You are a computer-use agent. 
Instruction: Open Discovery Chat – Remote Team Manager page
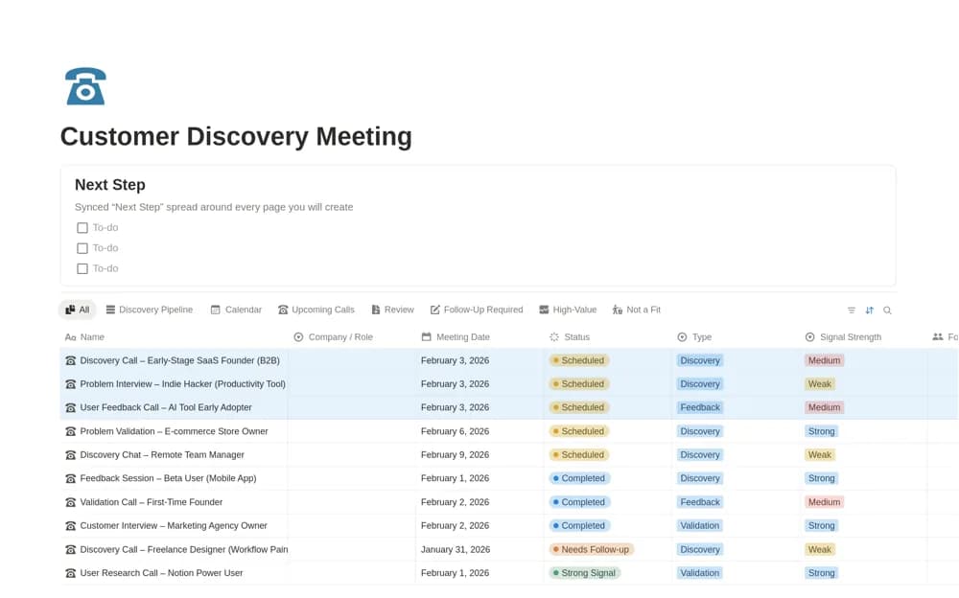coord(162,455)
